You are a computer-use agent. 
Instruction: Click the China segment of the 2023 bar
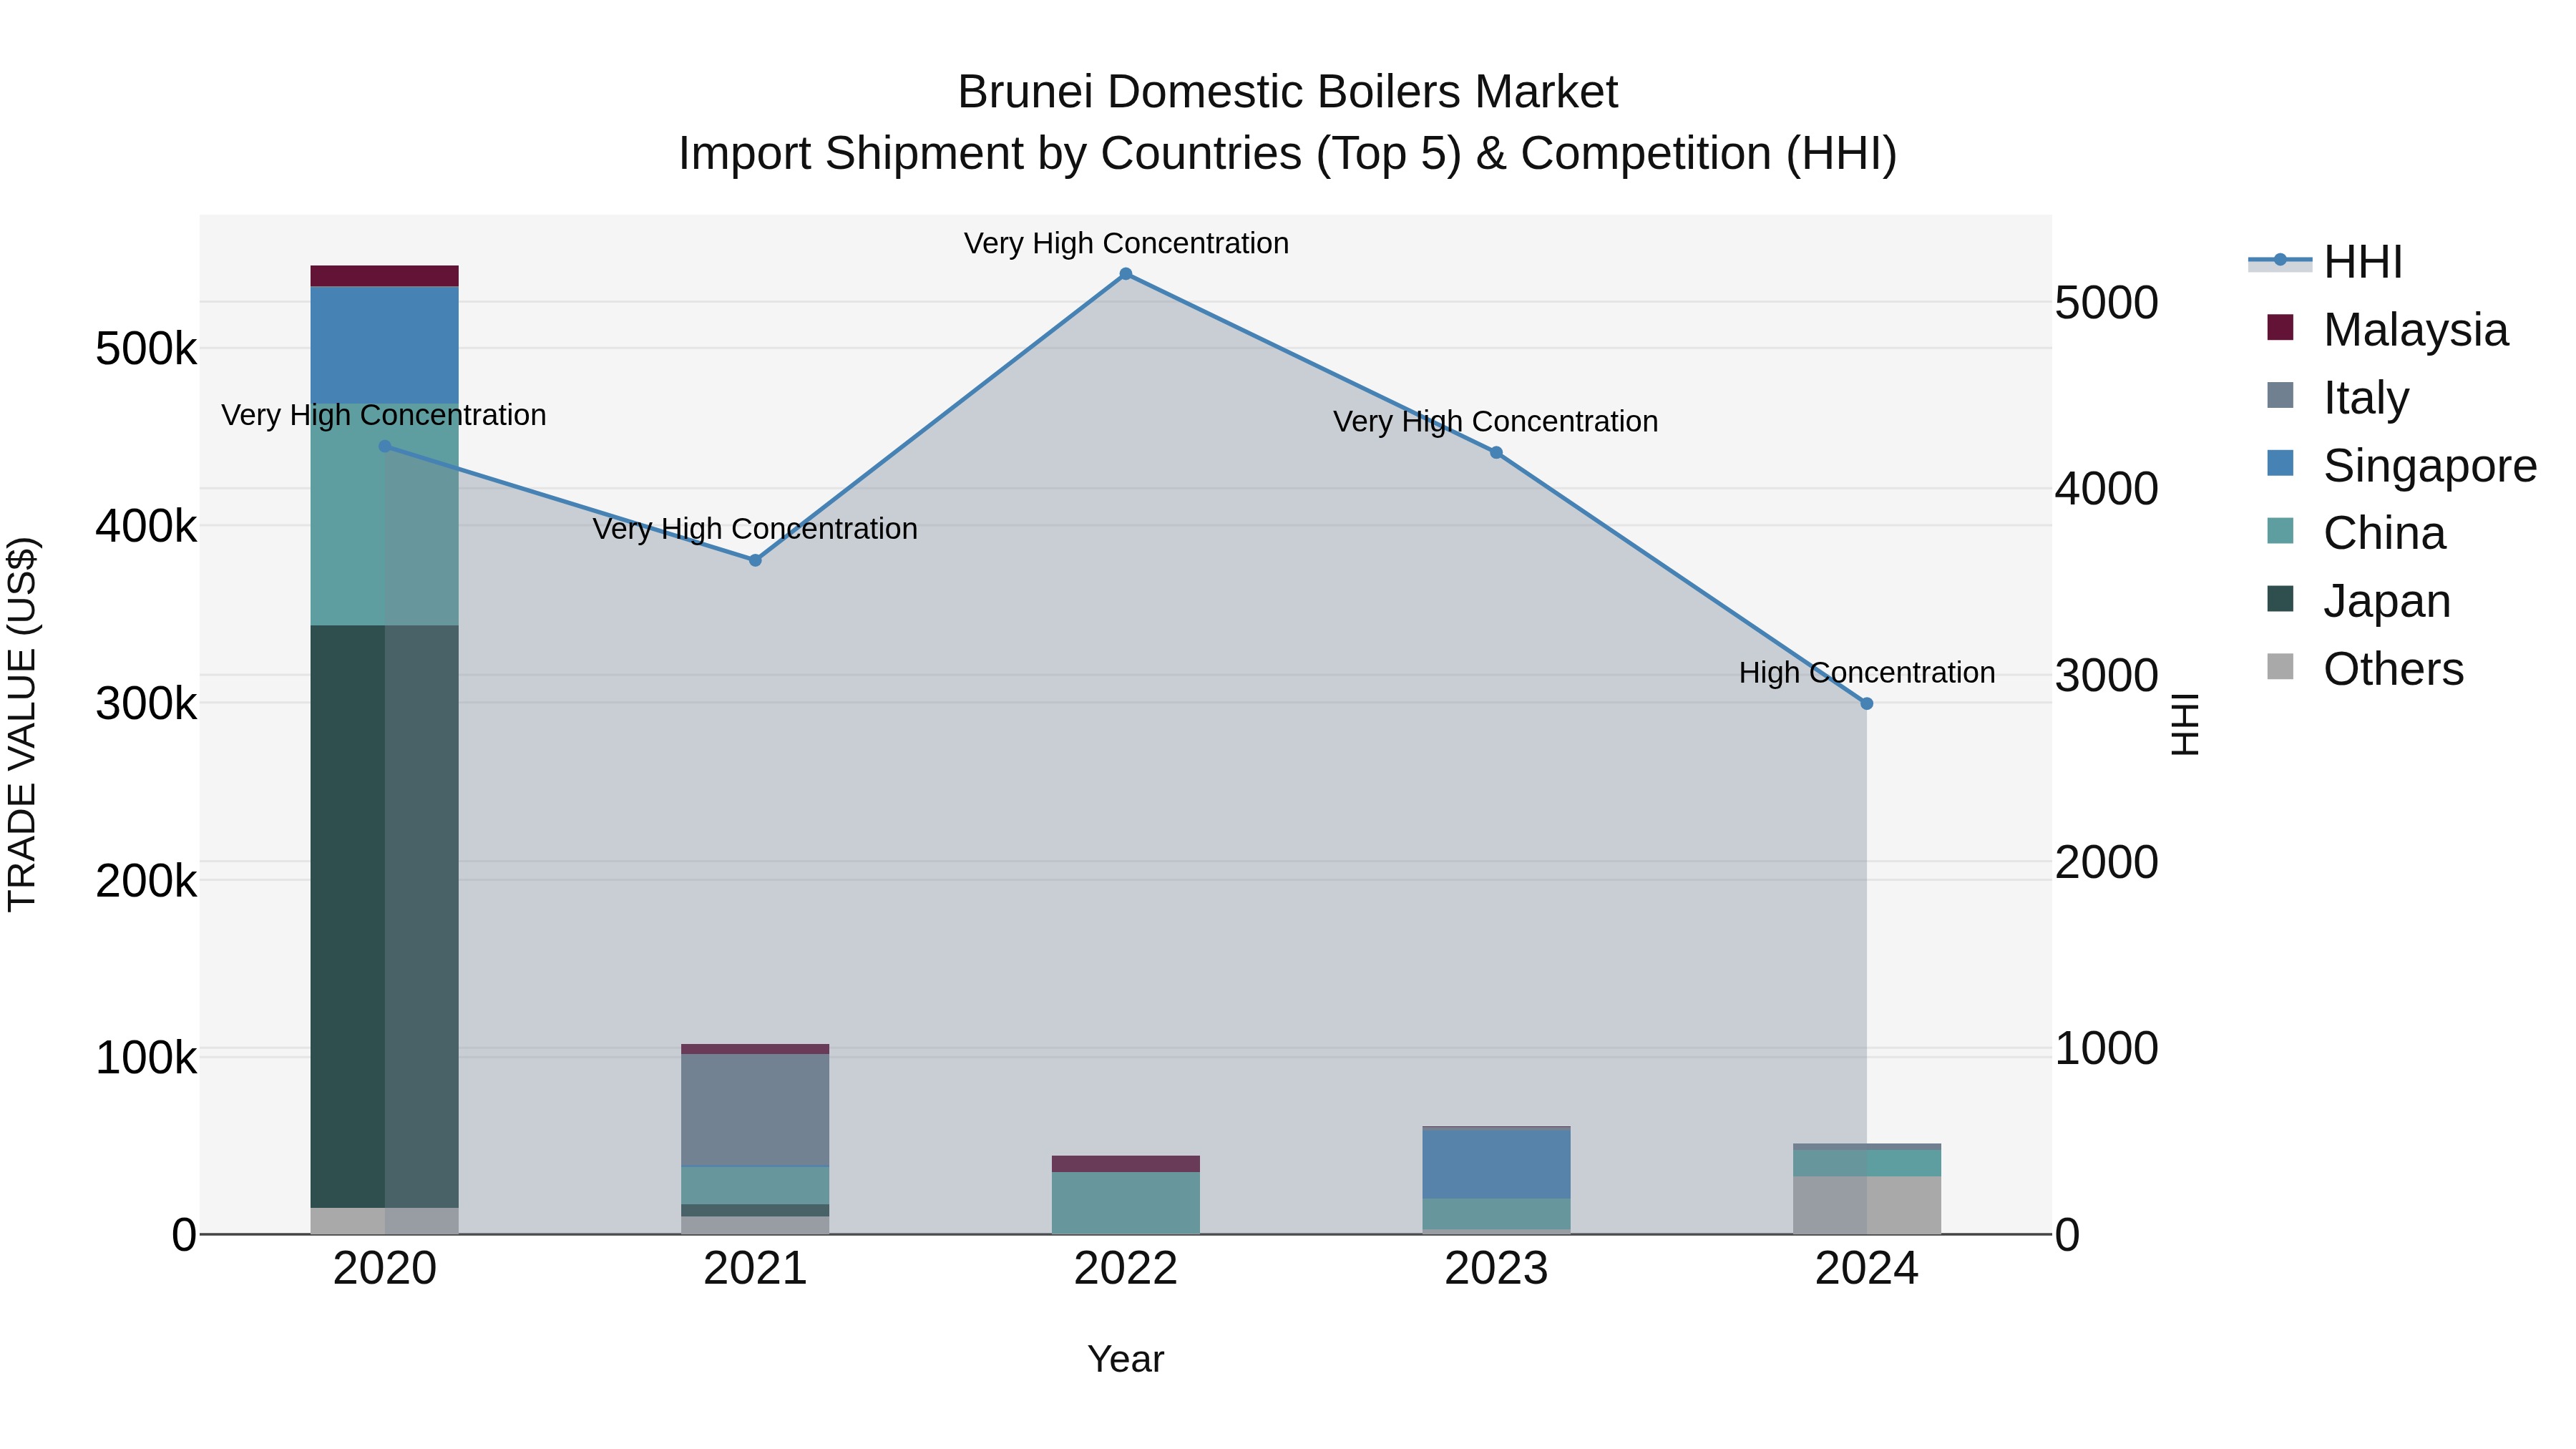(x=1497, y=1214)
